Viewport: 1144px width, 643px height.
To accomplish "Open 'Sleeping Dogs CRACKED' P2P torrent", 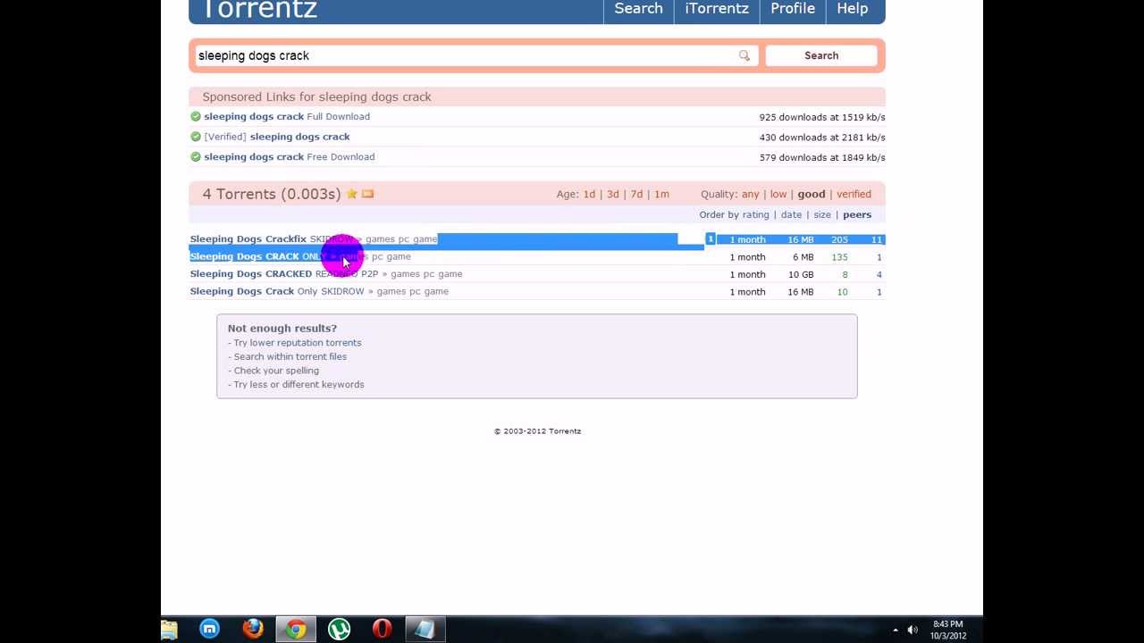I will click(283, 274).
